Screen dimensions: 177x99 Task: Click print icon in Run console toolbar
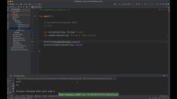[13, 89]
